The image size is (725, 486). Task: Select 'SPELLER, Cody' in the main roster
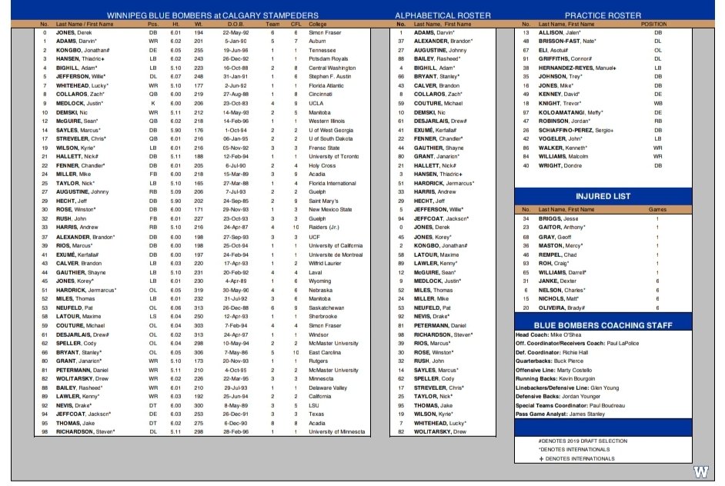pos(76,343)
